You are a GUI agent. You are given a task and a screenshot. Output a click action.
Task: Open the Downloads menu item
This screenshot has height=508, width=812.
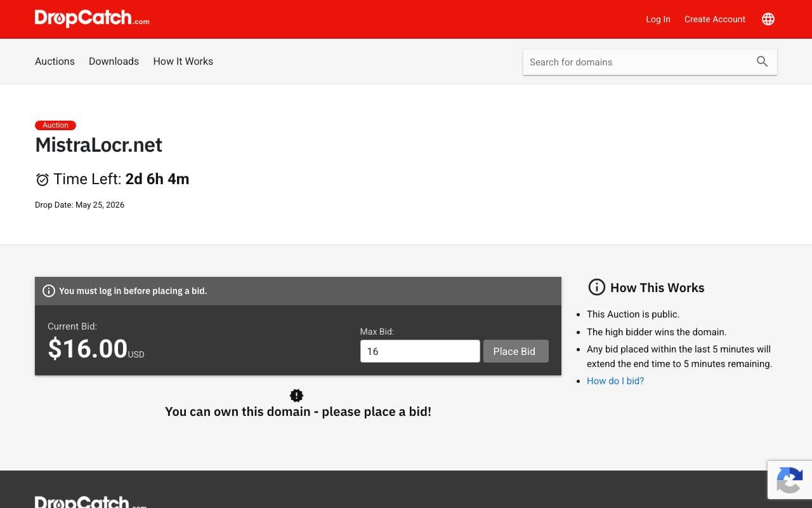click(114, 62)
